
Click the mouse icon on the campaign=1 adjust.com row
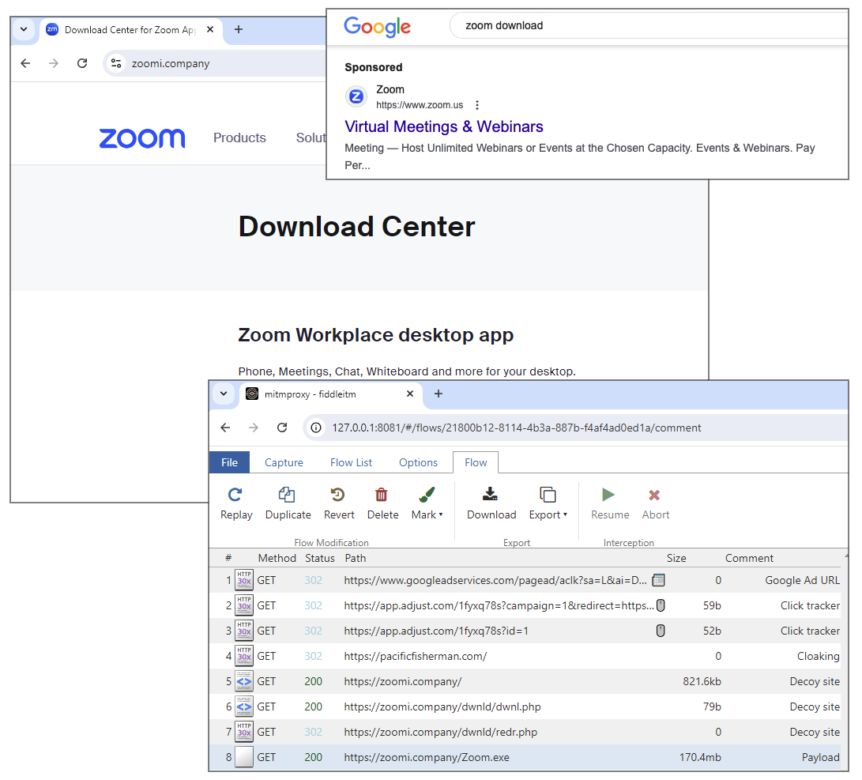pyautogui.click(x=661, y=605)
